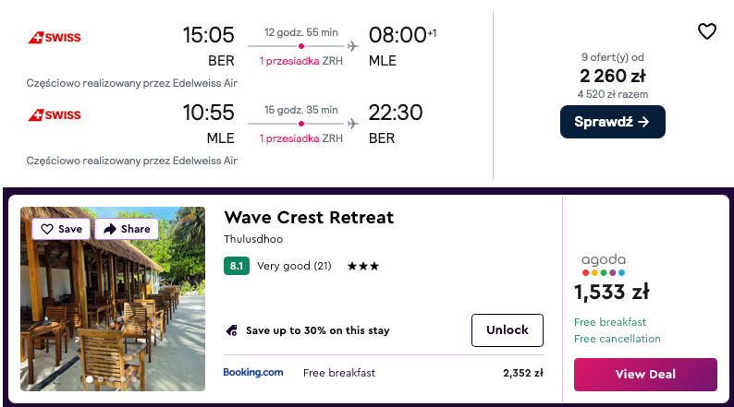Click the 2 260 zł flight price

(612, 77)
